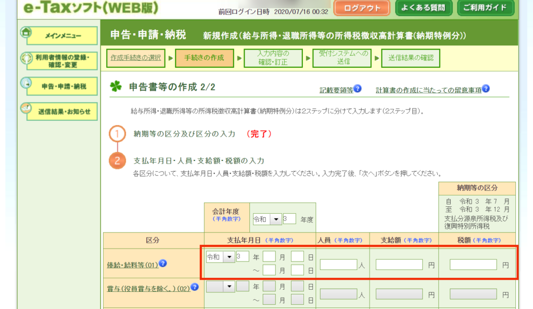Open era dropdown in 俸給・給料等 row
The image size is (533, 309).
pyautogui.click(x=229, y=257)
